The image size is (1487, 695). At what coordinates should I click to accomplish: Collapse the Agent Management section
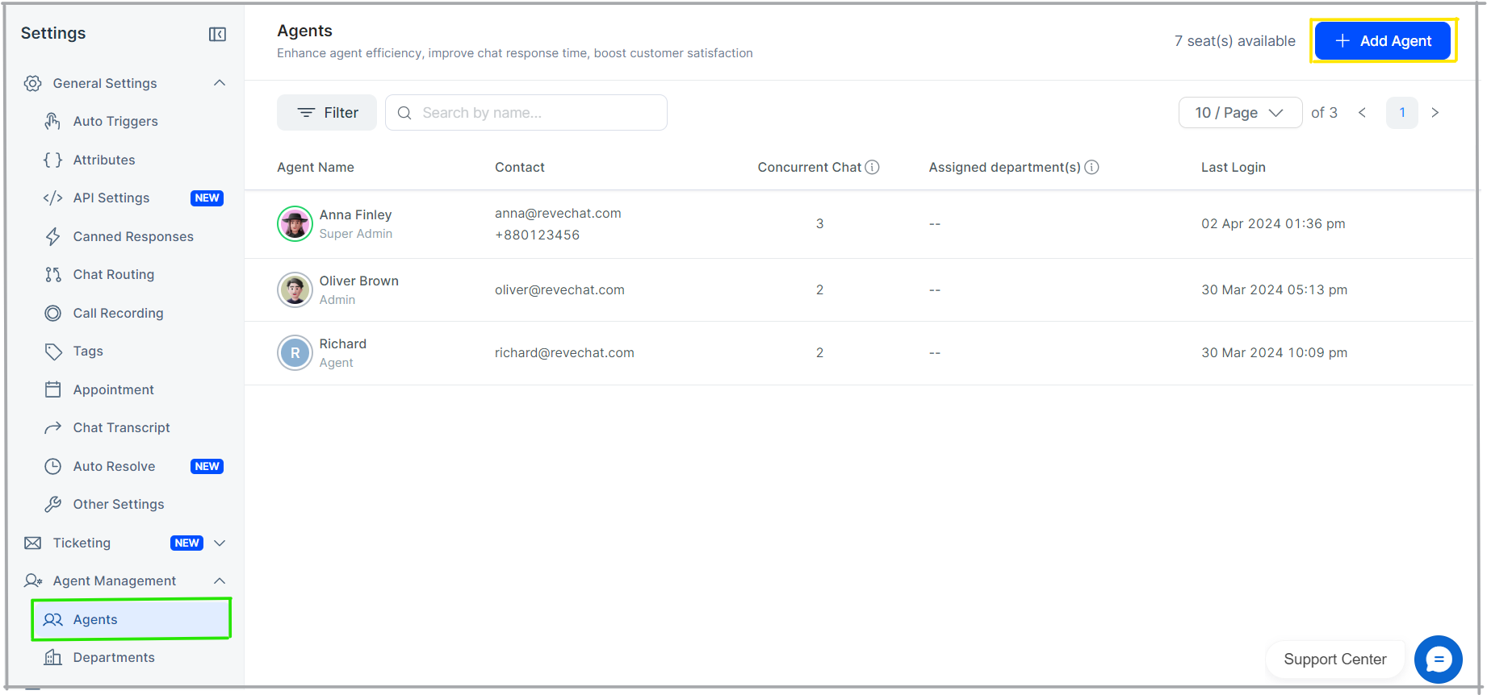(220, 581)
